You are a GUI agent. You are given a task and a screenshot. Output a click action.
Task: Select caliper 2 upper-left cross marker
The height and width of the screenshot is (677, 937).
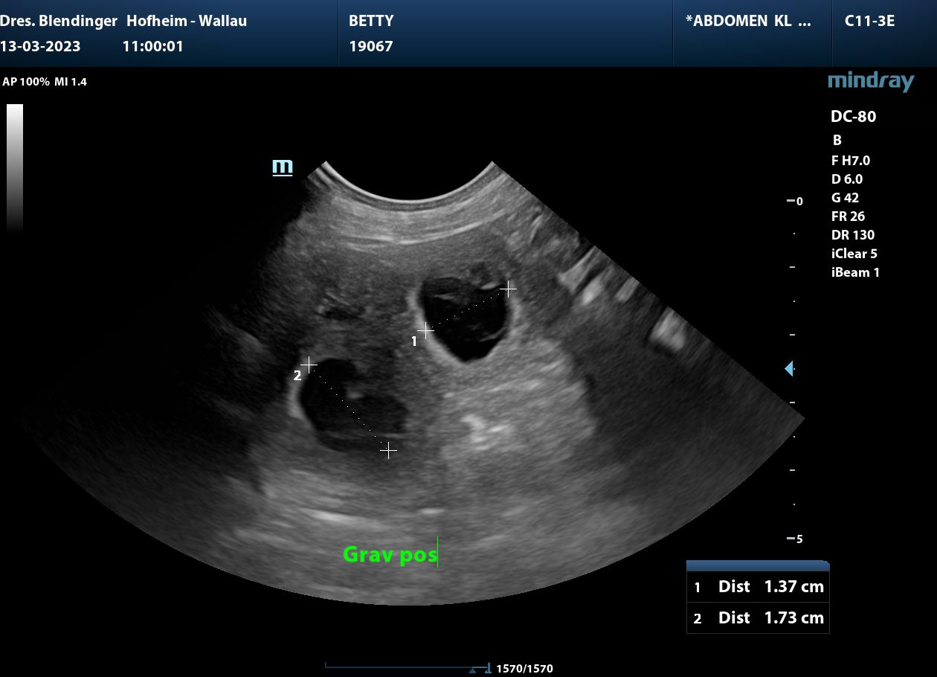tap(309, 365)
